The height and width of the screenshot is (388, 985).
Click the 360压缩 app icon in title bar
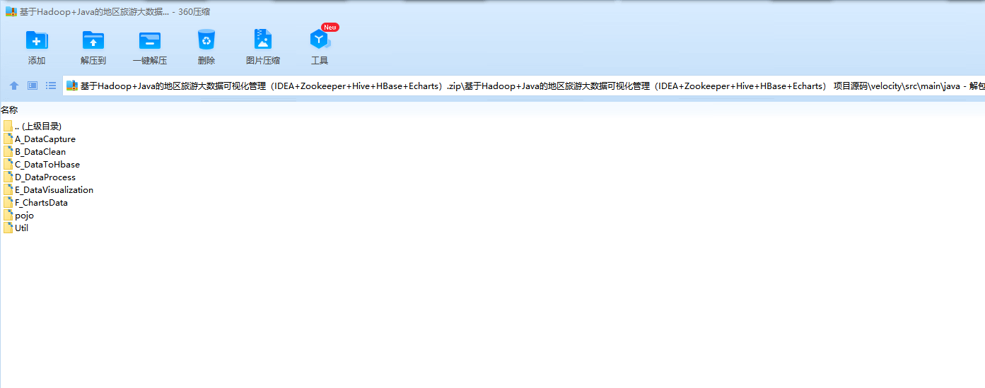[11, 11]
